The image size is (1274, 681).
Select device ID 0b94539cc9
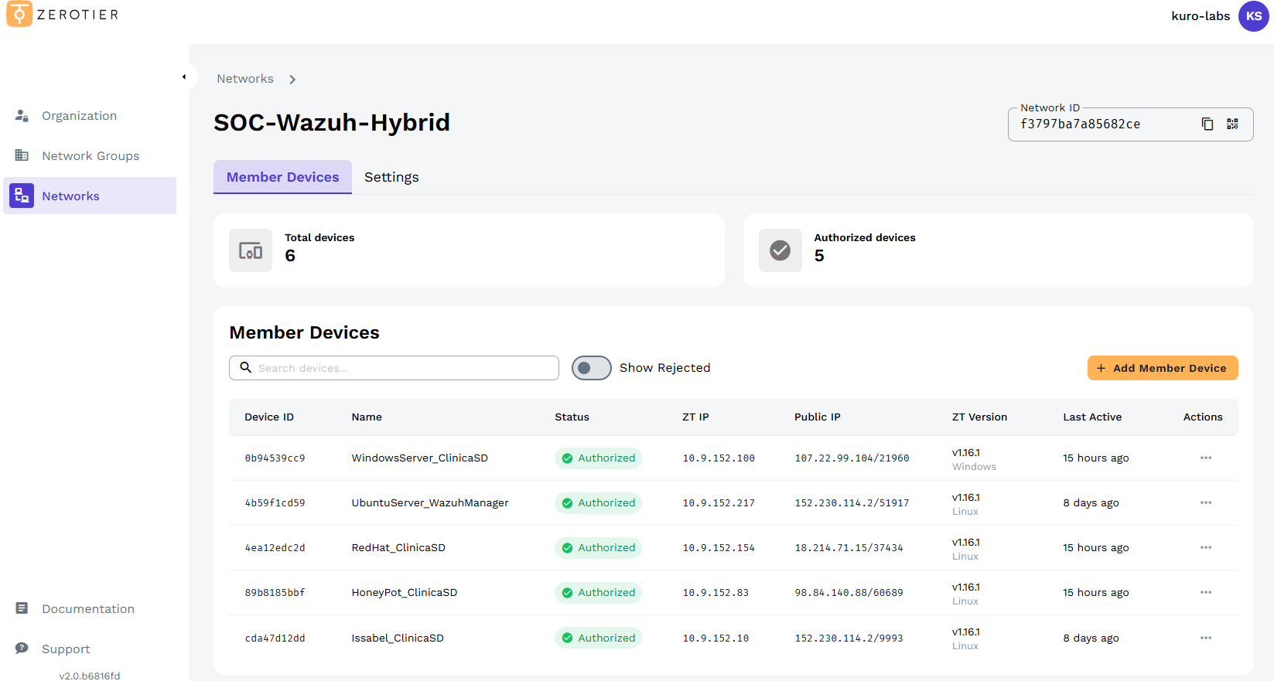coord(275,458)
